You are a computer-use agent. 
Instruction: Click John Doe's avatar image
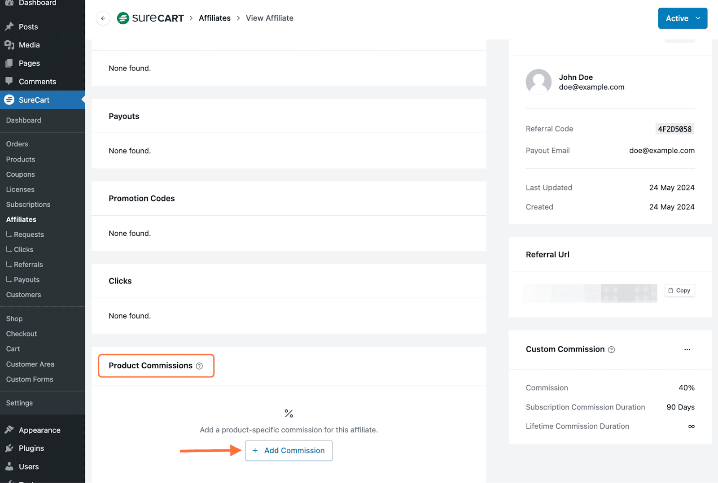(538, 82)
